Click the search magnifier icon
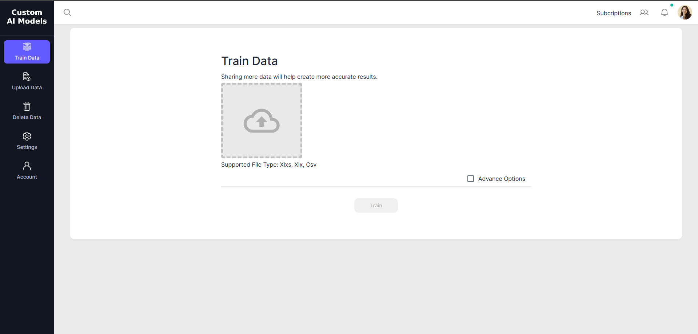This screenshot has height=334, width=698. tap(67, 12)
